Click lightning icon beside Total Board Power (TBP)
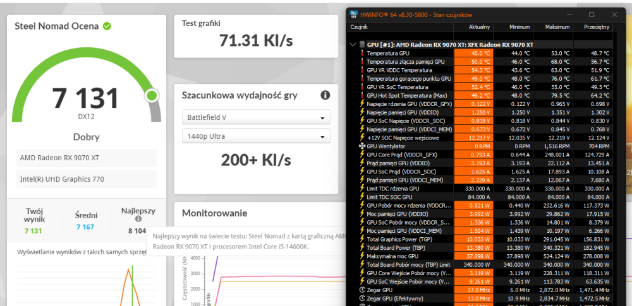The image size is (632, 306). (x=362, y=247)
